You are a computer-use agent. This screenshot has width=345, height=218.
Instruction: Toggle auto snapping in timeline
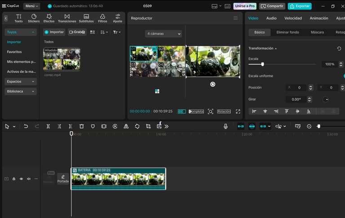(x=252, y=126)
